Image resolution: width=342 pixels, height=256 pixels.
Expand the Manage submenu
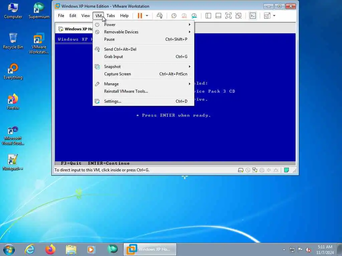pos(143,84)
